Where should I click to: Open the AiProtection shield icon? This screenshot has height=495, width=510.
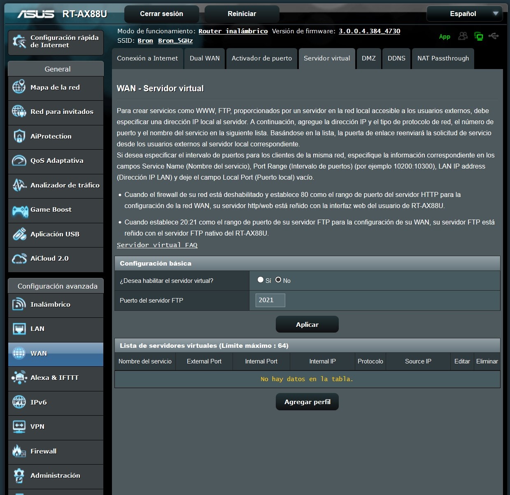tap(19, 136)
